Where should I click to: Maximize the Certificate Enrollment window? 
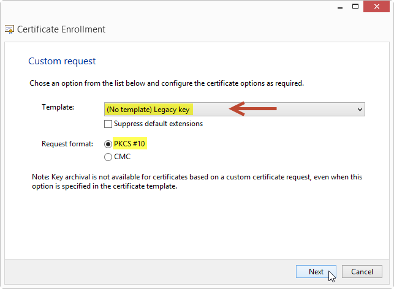coord(355,7)
